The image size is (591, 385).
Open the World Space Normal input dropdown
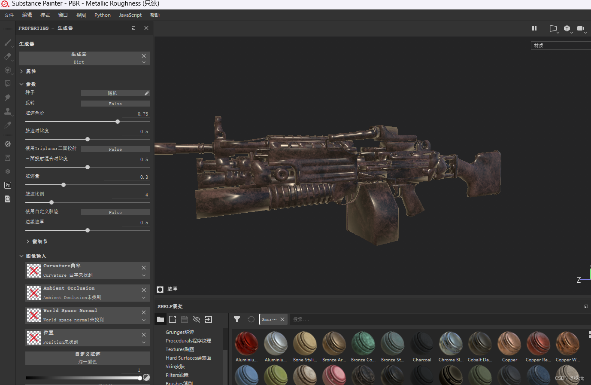click(144, 320)
